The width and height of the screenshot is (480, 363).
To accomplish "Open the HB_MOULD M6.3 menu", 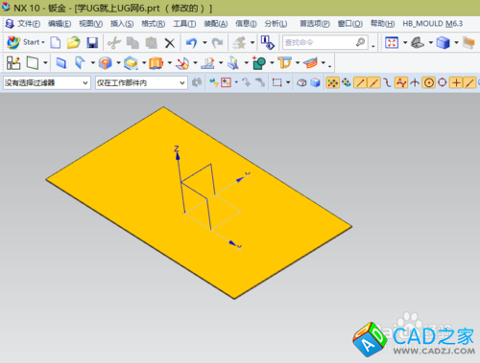I will click(433, 24).
